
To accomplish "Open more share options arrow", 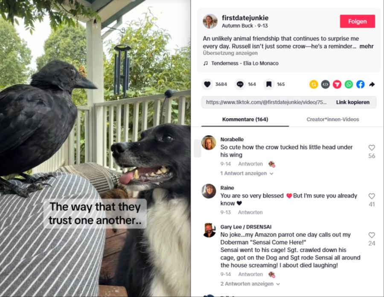I will 372,84.
